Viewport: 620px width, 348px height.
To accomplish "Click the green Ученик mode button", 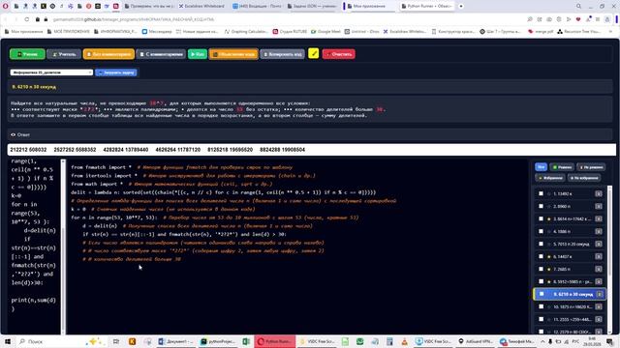I will coord(27,54).
